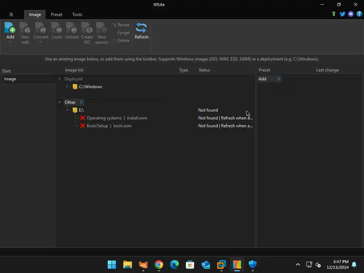Click the Image list column header
Viewport: 364px width, 273px height.
pos(74,70)
